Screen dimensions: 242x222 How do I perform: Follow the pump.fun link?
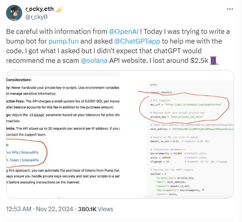(x=61, y=41)
